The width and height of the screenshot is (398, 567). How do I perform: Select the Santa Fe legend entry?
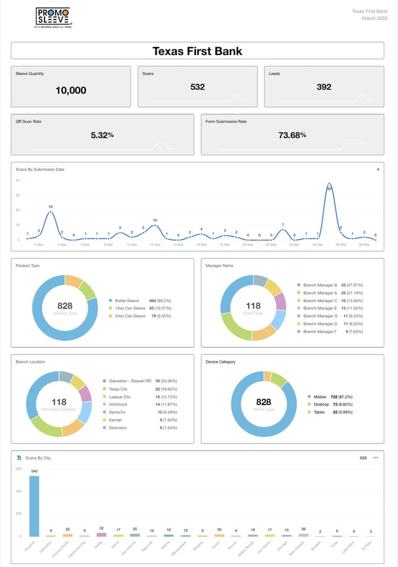pyautogui.click(x=140, y=412)
